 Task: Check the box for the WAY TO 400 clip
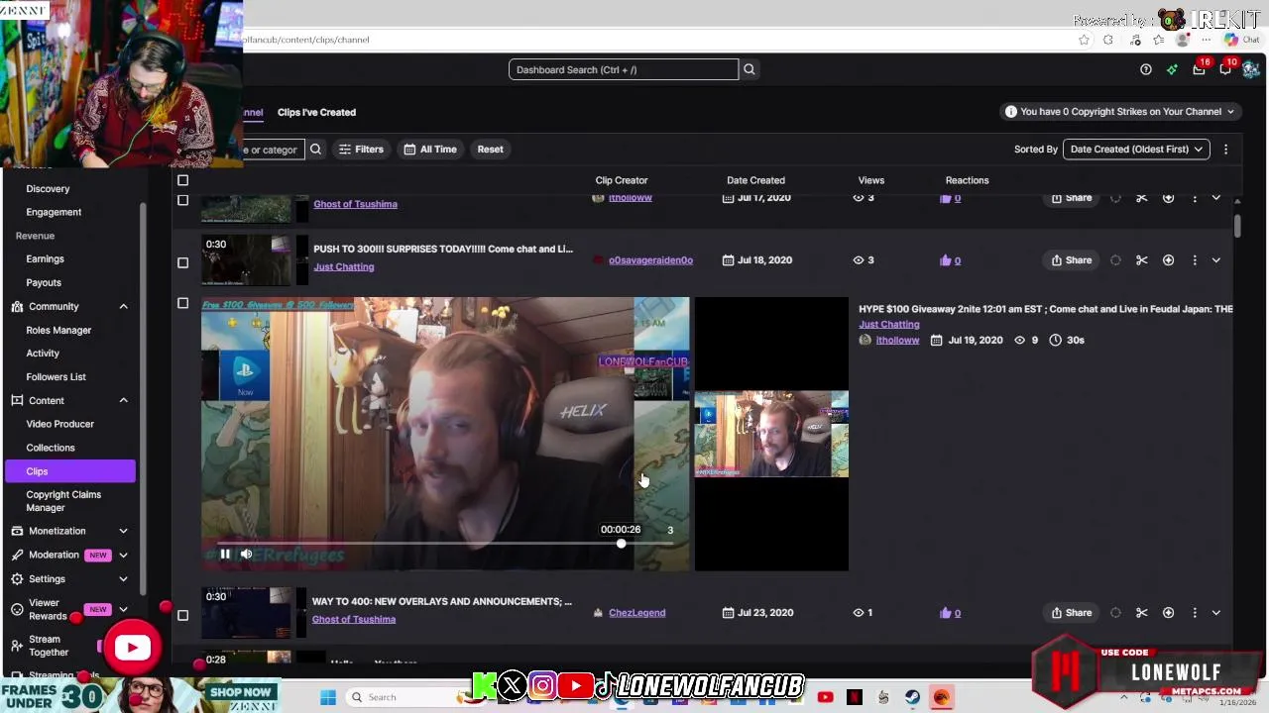(x=182, y=615)
